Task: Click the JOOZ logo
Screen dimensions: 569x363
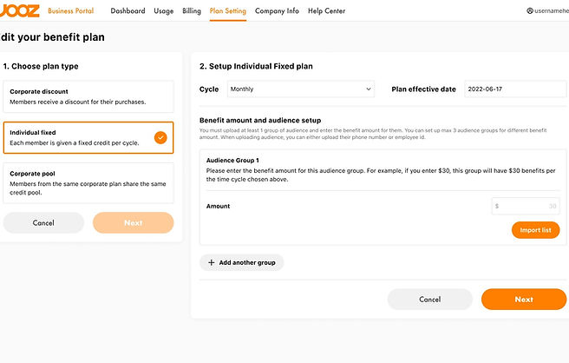Action: (19, 10)
